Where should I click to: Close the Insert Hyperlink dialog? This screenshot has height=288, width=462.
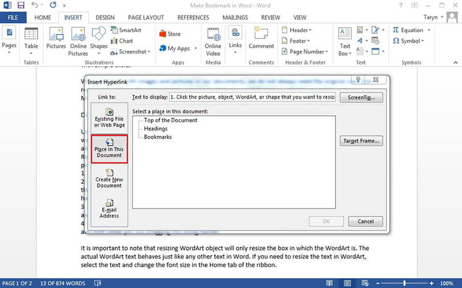pyautogui.click(x=376, y=79)
